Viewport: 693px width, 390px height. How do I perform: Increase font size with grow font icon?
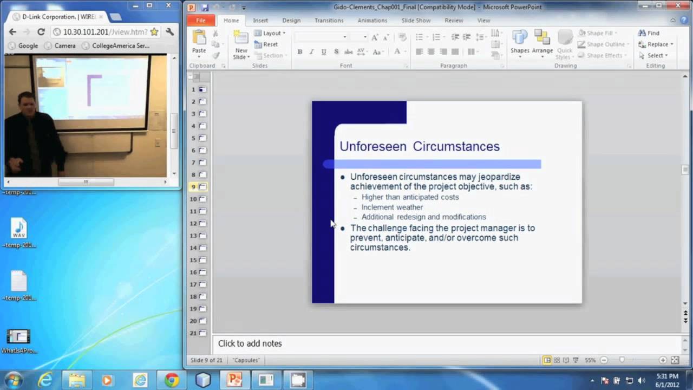[x=374, y=37]
